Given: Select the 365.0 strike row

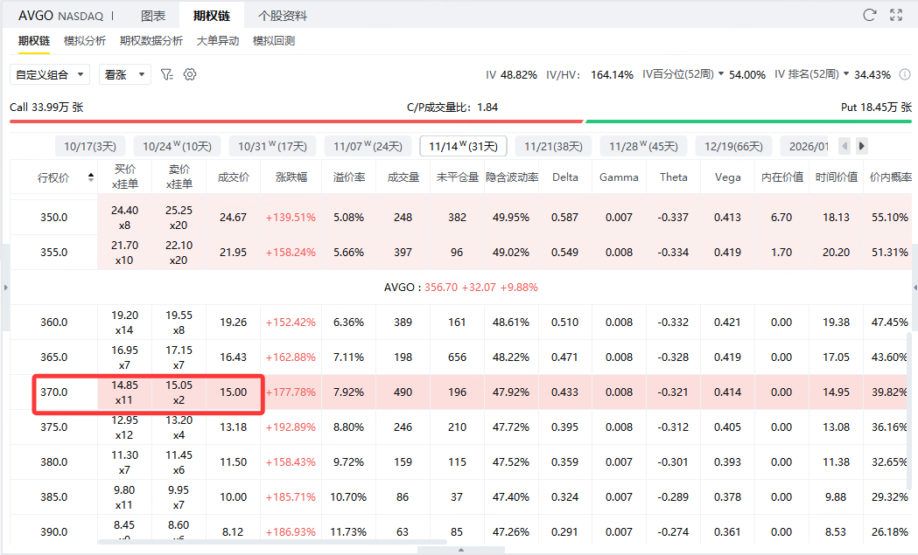Looking at the screenshot, I should click(x=461, y=357).
